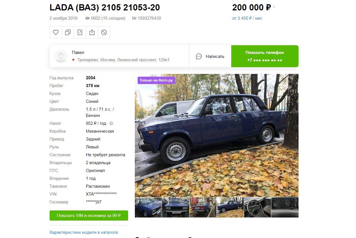This screenshot has width=356, height=238.
Task: Click the seller address on Ленинский проспект
Action: point(124,60)
